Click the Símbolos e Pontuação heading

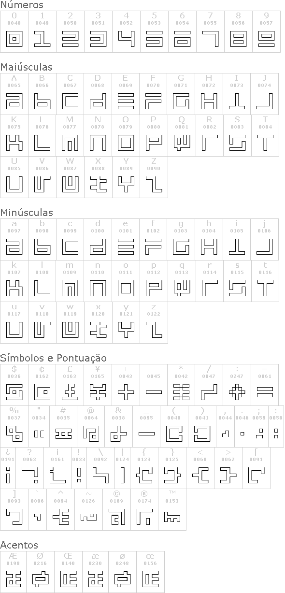point(54,358)
